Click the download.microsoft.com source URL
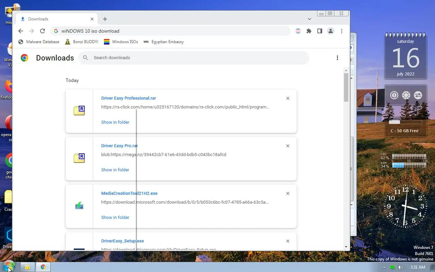The image size is (435, 272). [185, 202]
